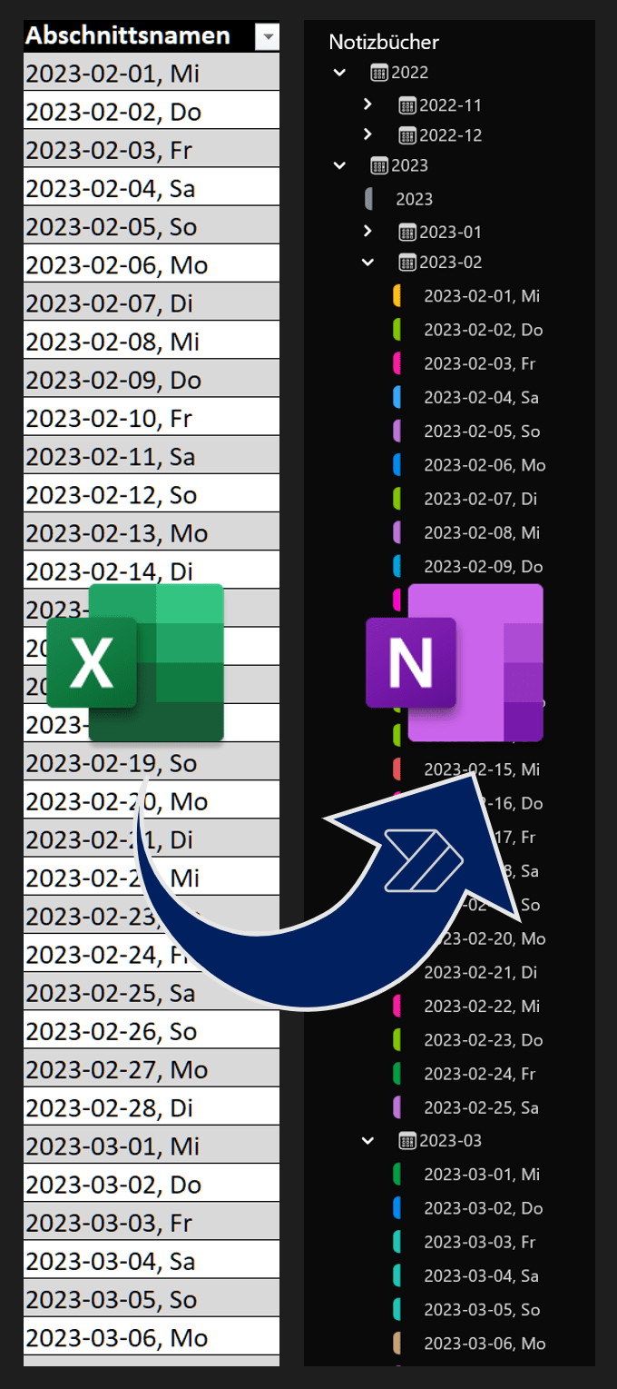
Task: Click the red tab icon of OneNote 2023-02-15, Mi
Action: click(x=397, y=769)
